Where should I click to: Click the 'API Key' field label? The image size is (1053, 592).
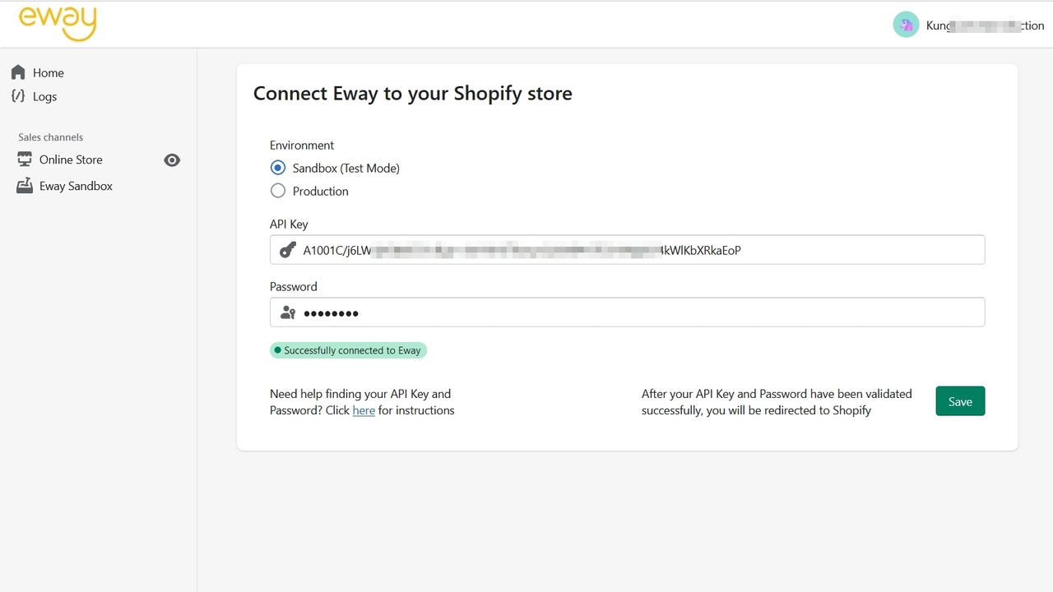[289, 224]
